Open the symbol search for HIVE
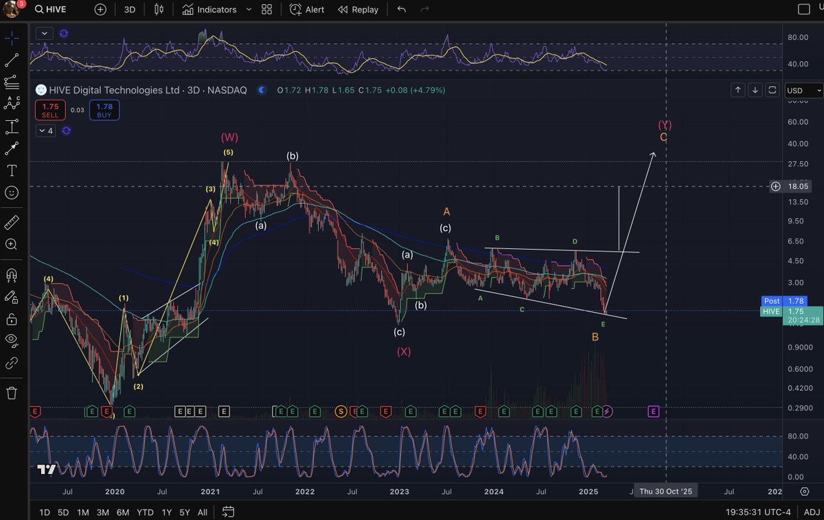 pos(49,10)
